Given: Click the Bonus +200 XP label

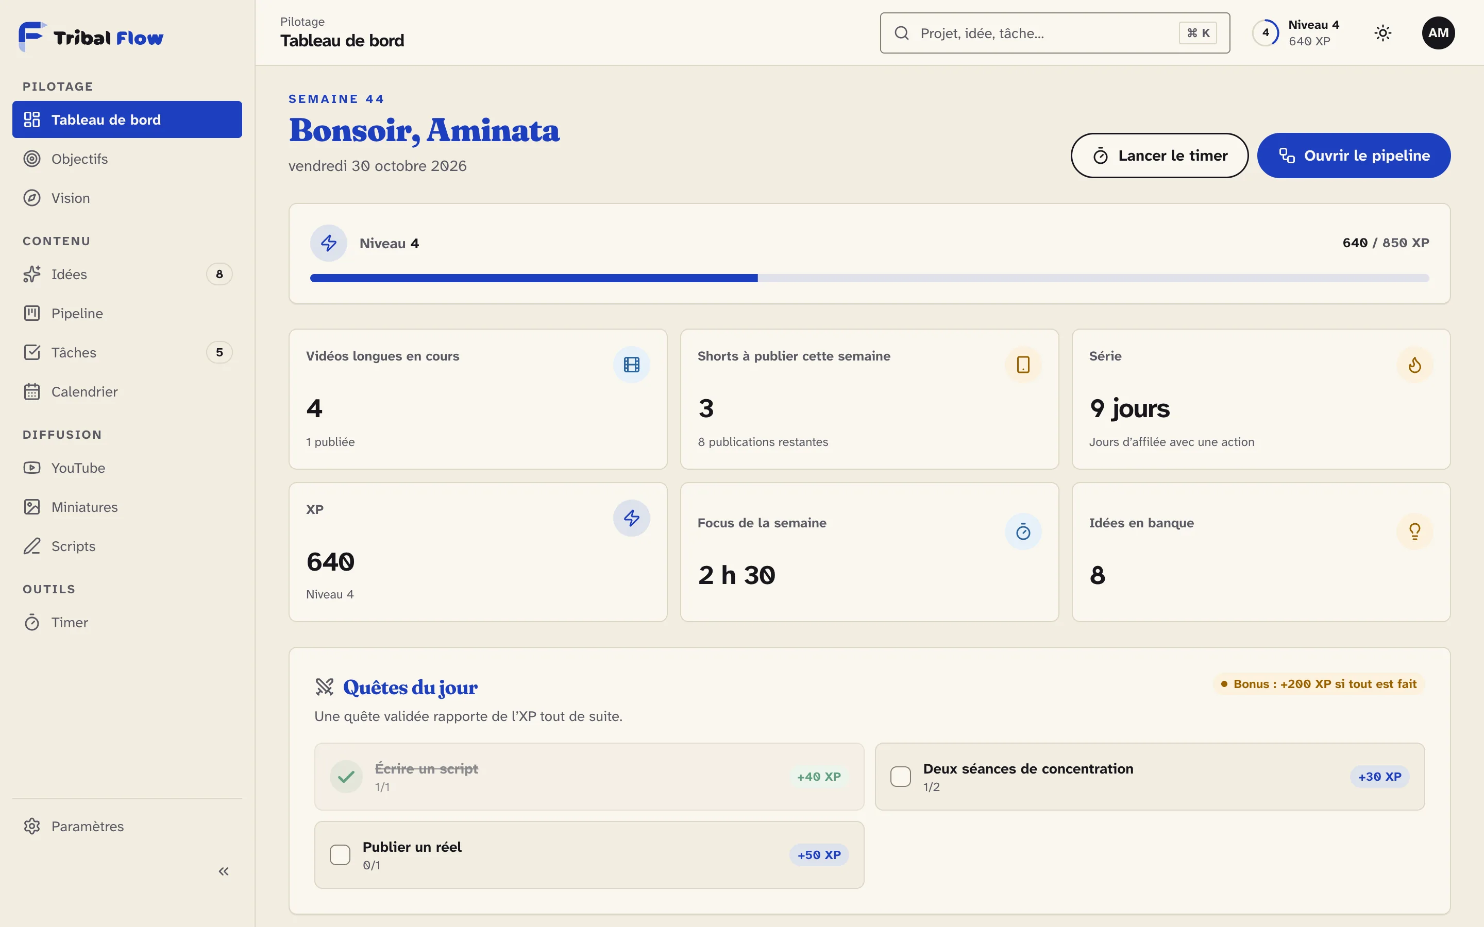Looking at the screenshot, I should [x=1319, y=683].
